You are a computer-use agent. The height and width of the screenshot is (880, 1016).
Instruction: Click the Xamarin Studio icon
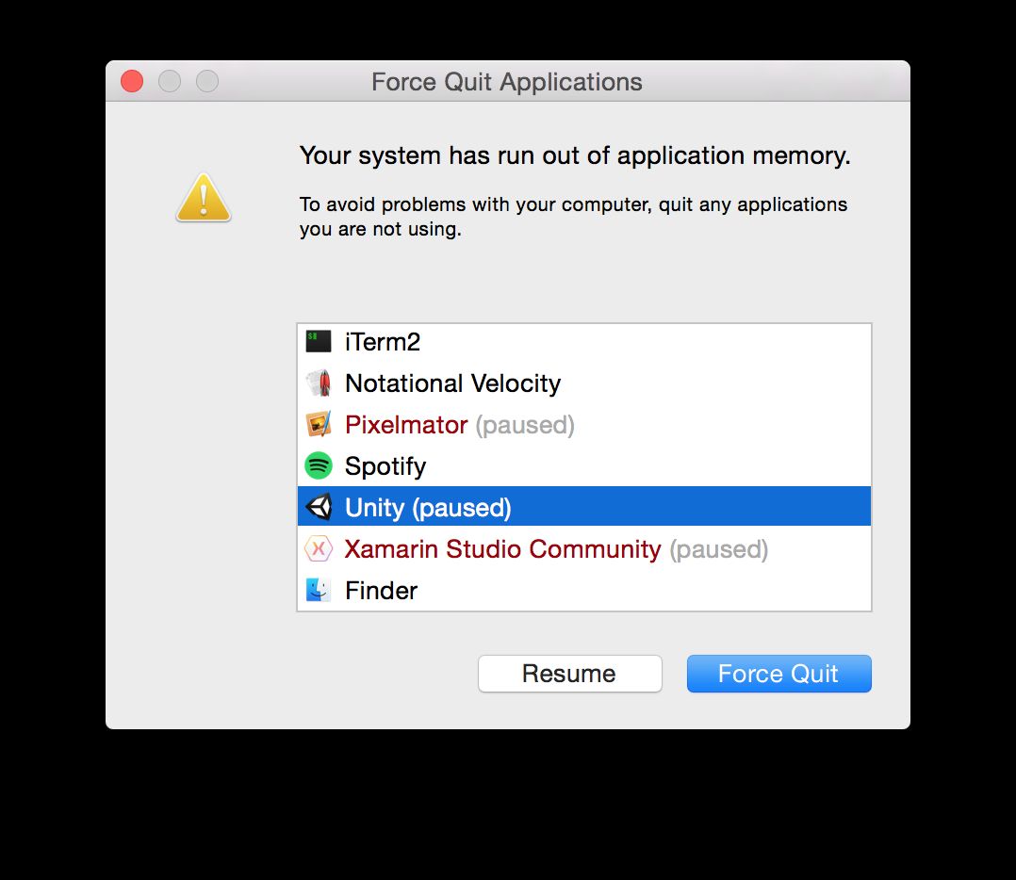coord(319,548)
